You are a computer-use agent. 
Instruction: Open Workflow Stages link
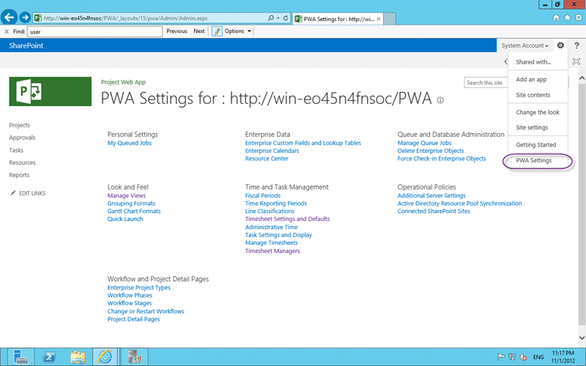pyautogui.click(x=130, y=303)
